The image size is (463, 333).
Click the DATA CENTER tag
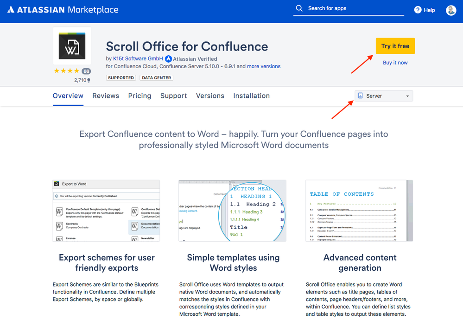click(157, 78)
